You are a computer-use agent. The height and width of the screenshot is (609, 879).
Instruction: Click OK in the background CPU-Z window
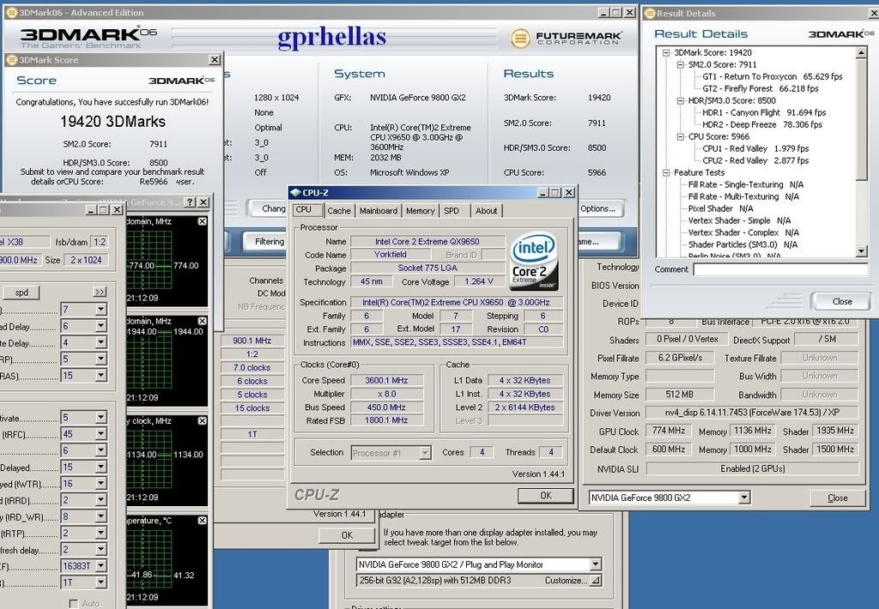(347, 535)
